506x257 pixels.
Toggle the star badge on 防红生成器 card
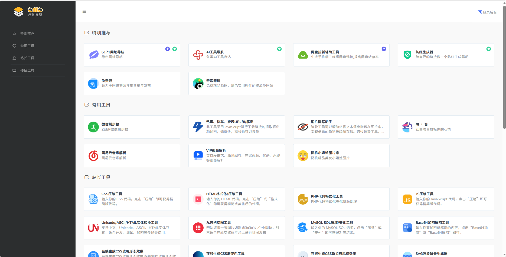pyautogui.click(x=489, y=49)
